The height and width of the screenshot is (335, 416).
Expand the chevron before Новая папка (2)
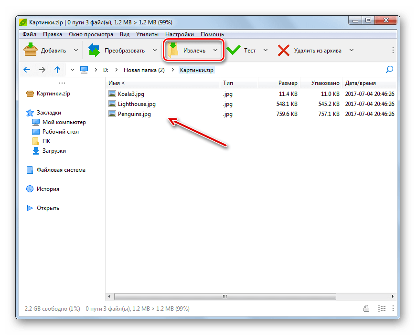[116, 70]
